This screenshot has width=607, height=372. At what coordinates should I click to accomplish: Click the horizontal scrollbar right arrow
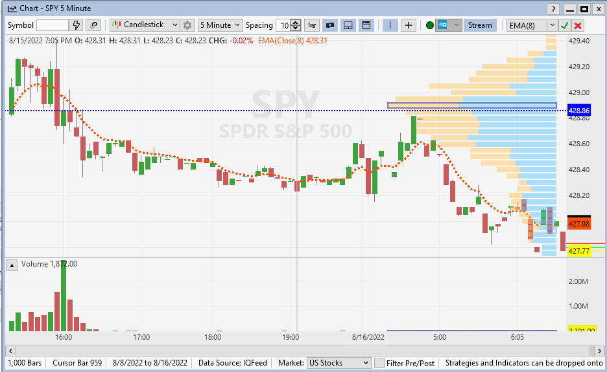(599, 351)
